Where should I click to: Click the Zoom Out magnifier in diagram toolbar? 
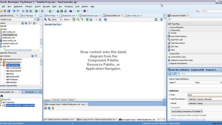coord(49,19)
